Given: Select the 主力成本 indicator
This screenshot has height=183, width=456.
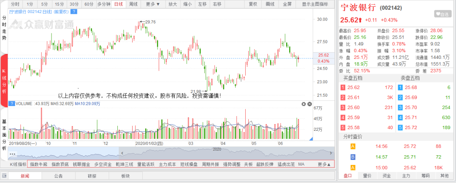Looking at the screenshot, I should point(168,164).
